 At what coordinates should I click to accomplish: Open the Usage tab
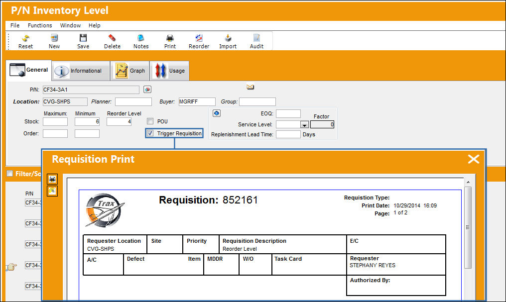(x=169, y=71)
